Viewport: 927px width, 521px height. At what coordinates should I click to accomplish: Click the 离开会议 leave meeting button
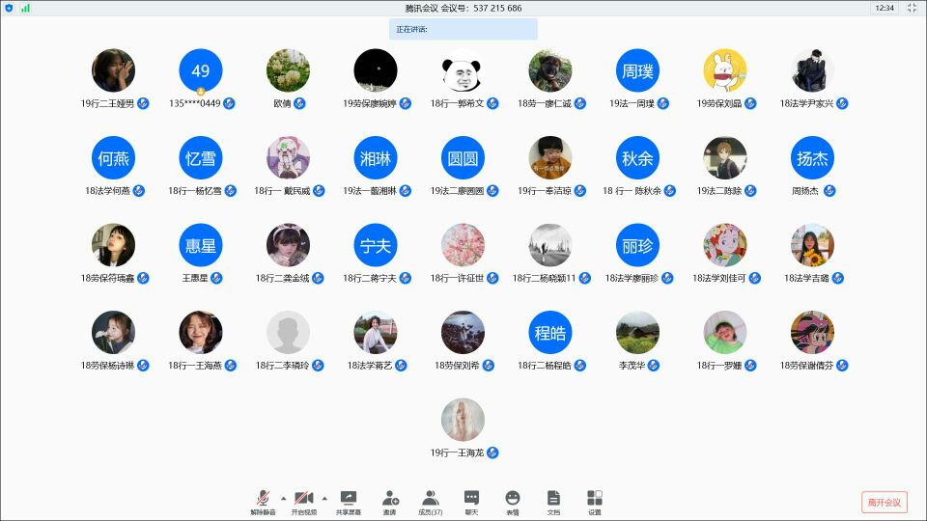[884, 502]
